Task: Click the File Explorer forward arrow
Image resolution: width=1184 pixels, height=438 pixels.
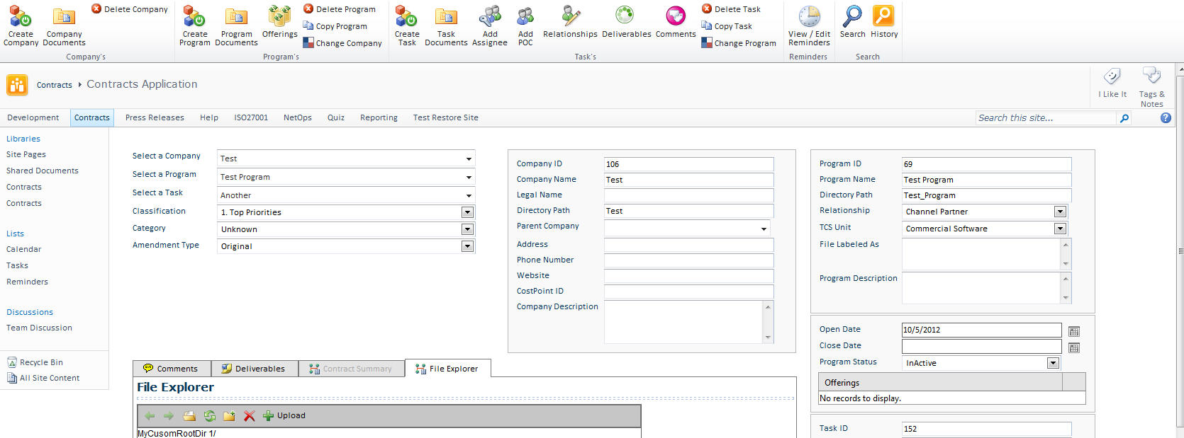Action: (x=169, y=416)
